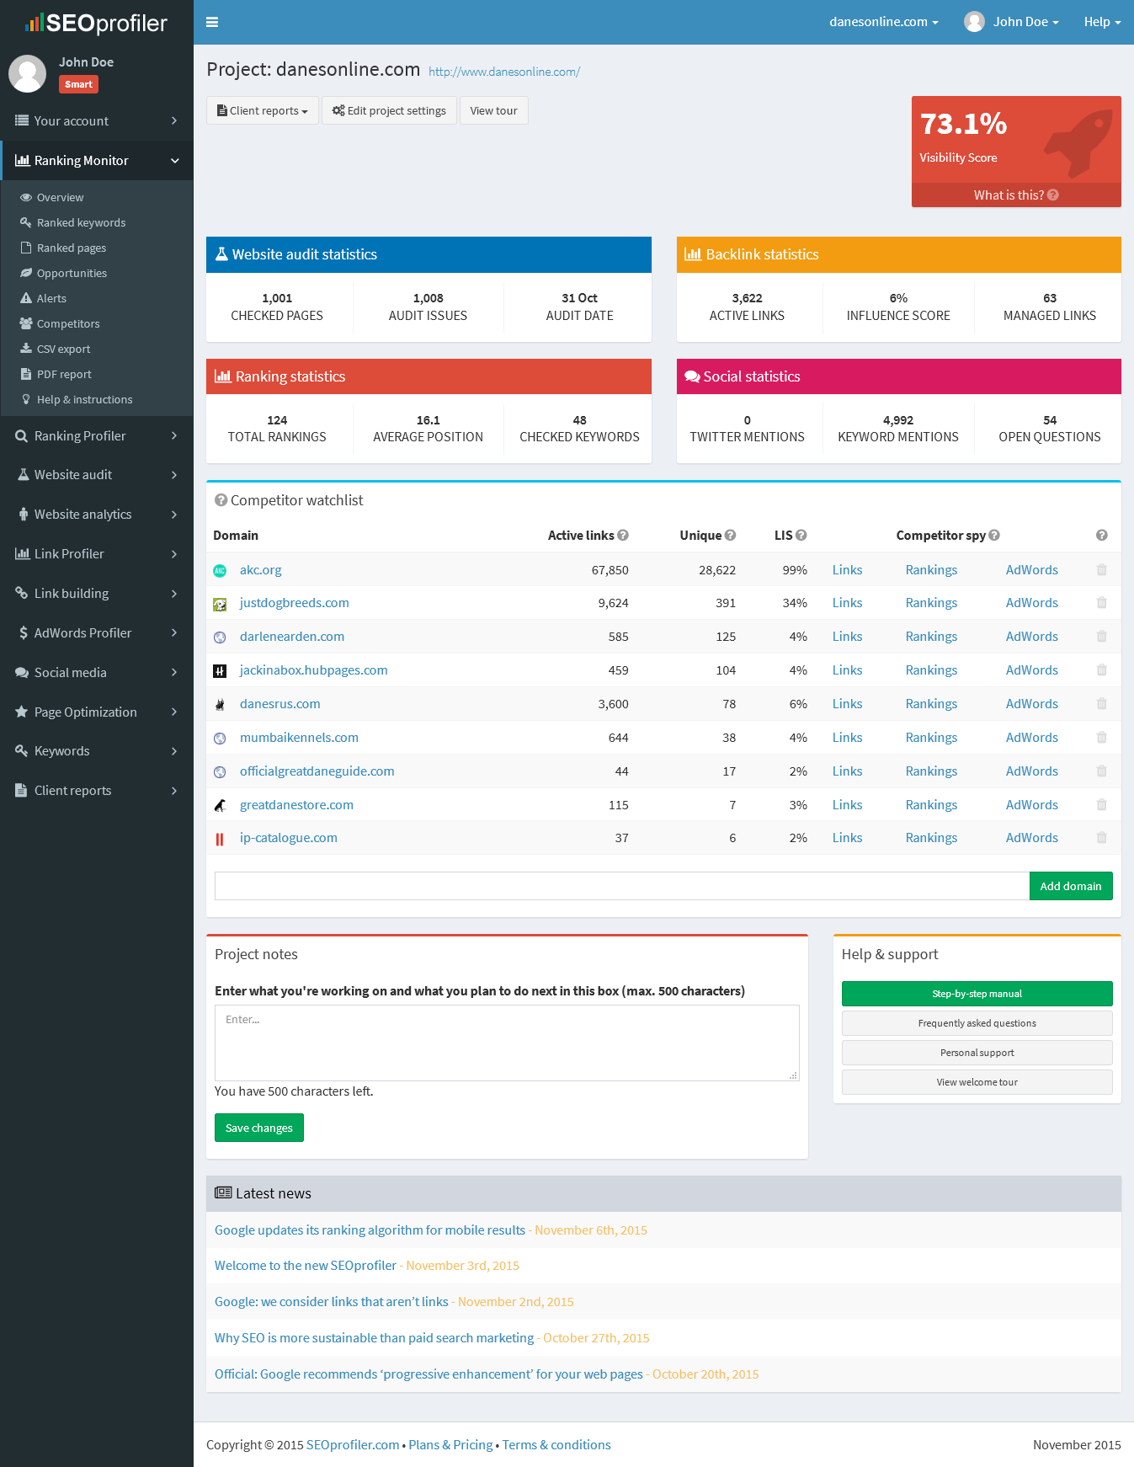Click the Ranking Monitor chart icon in sidebar
1134x1467 pixels.
23,160
